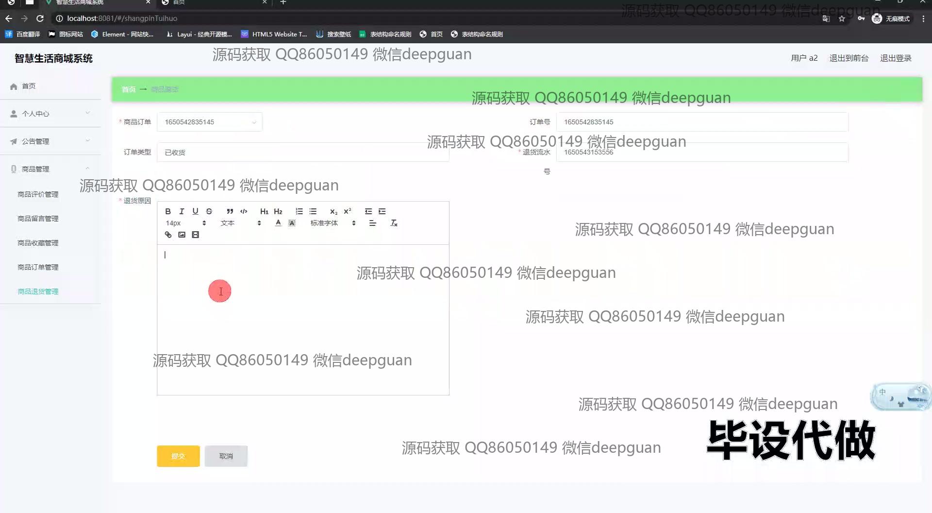Cancel the form with 取消 button
Viewport: 932px width, 513px height.
tap(226, 456)
